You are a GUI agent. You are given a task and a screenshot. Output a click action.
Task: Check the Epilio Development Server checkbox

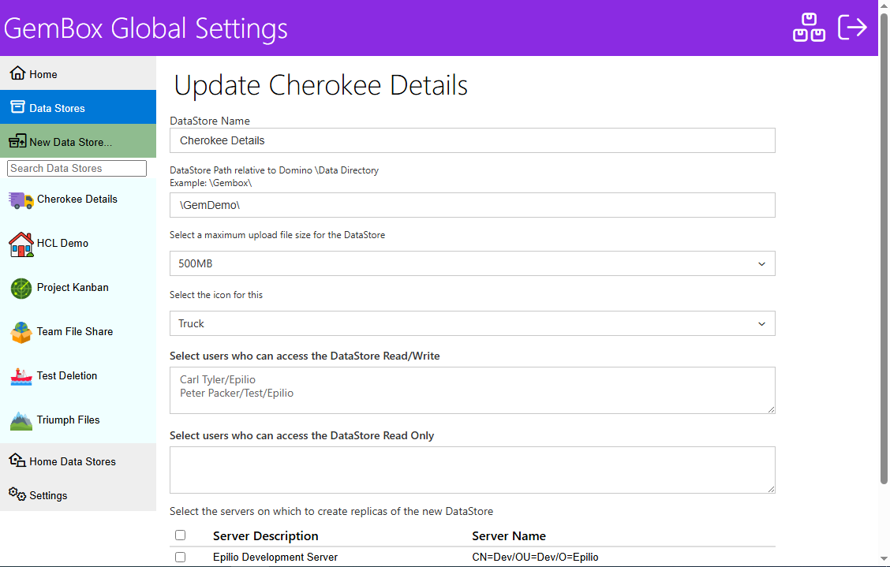180,557
